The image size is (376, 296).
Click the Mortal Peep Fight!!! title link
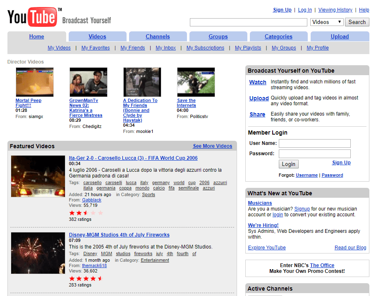click(x=28, y=103)
